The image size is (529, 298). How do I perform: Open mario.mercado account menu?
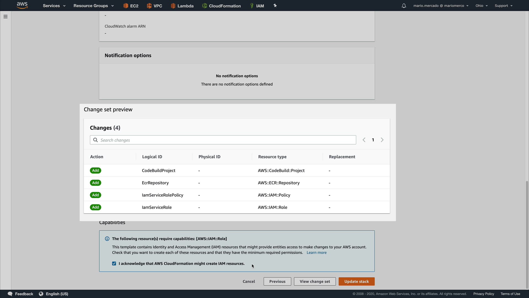pyautogui.click(x=441, y=6)
